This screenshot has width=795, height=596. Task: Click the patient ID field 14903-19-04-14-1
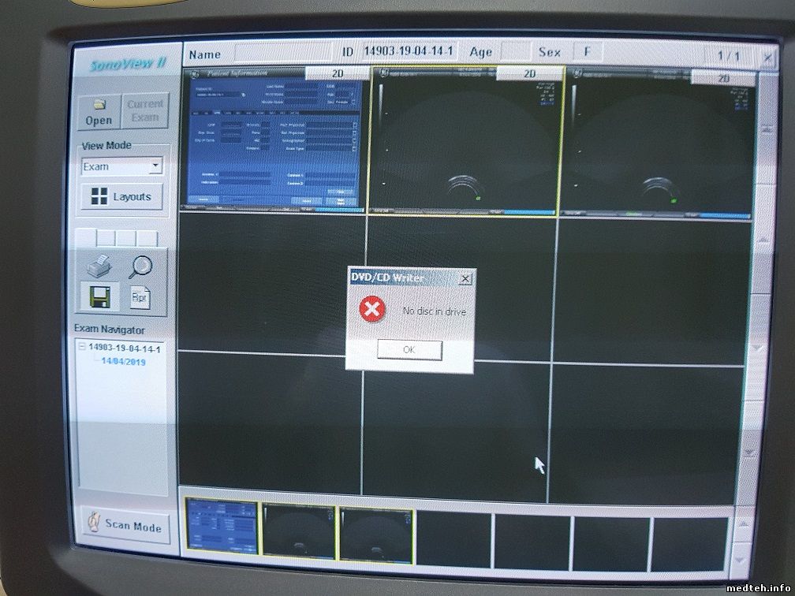[x=409, y=52]
